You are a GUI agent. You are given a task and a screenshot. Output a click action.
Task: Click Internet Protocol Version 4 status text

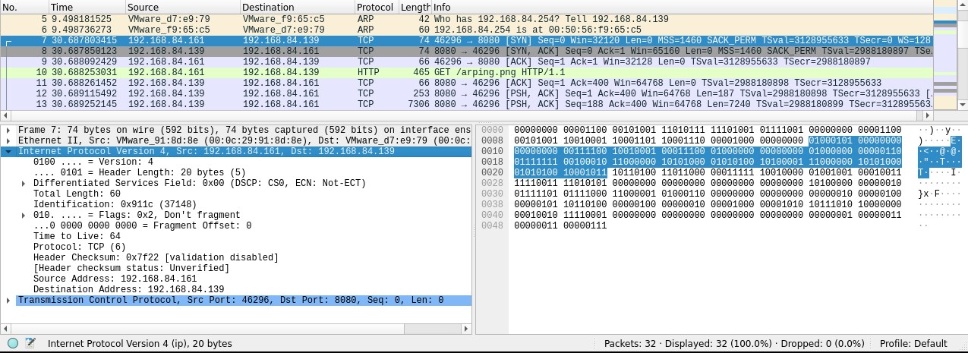[x=140, y=344]
